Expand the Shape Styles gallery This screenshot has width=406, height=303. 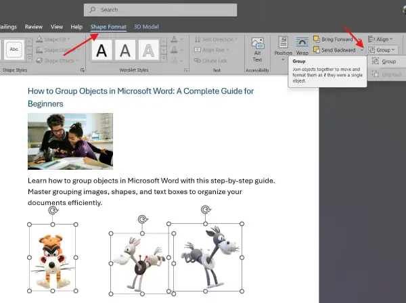tap(29, 59)
